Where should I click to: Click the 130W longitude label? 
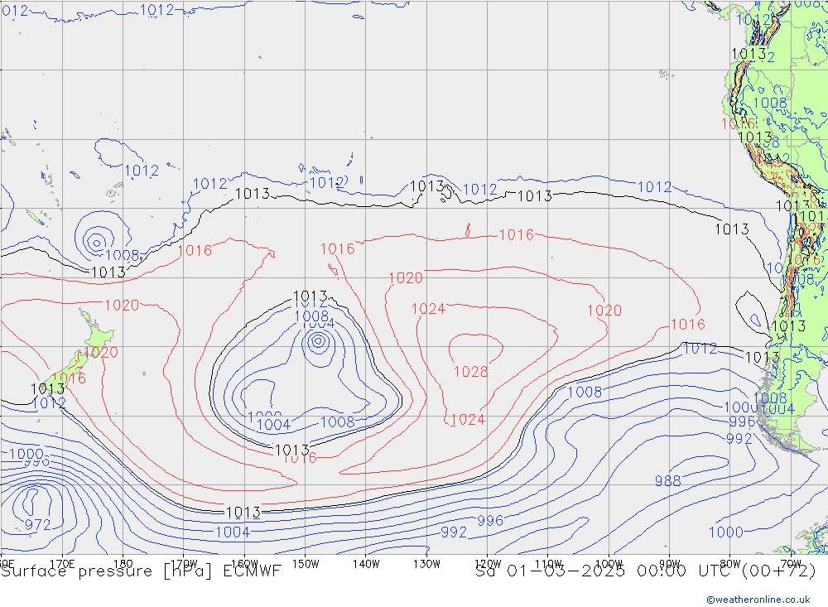click(x=426, y=564)
